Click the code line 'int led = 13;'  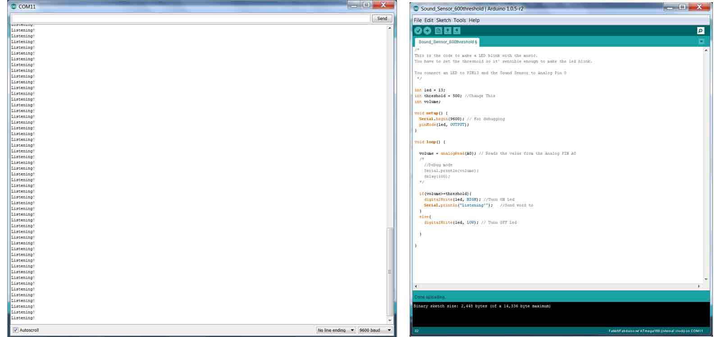[x=430, y=90]
